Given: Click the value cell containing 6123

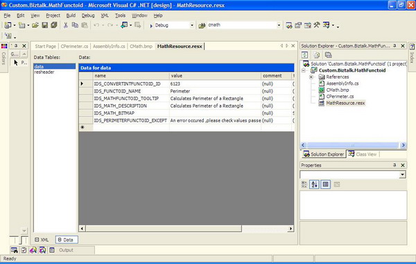Looking at the screenshot, I should (x=215, y=84).
